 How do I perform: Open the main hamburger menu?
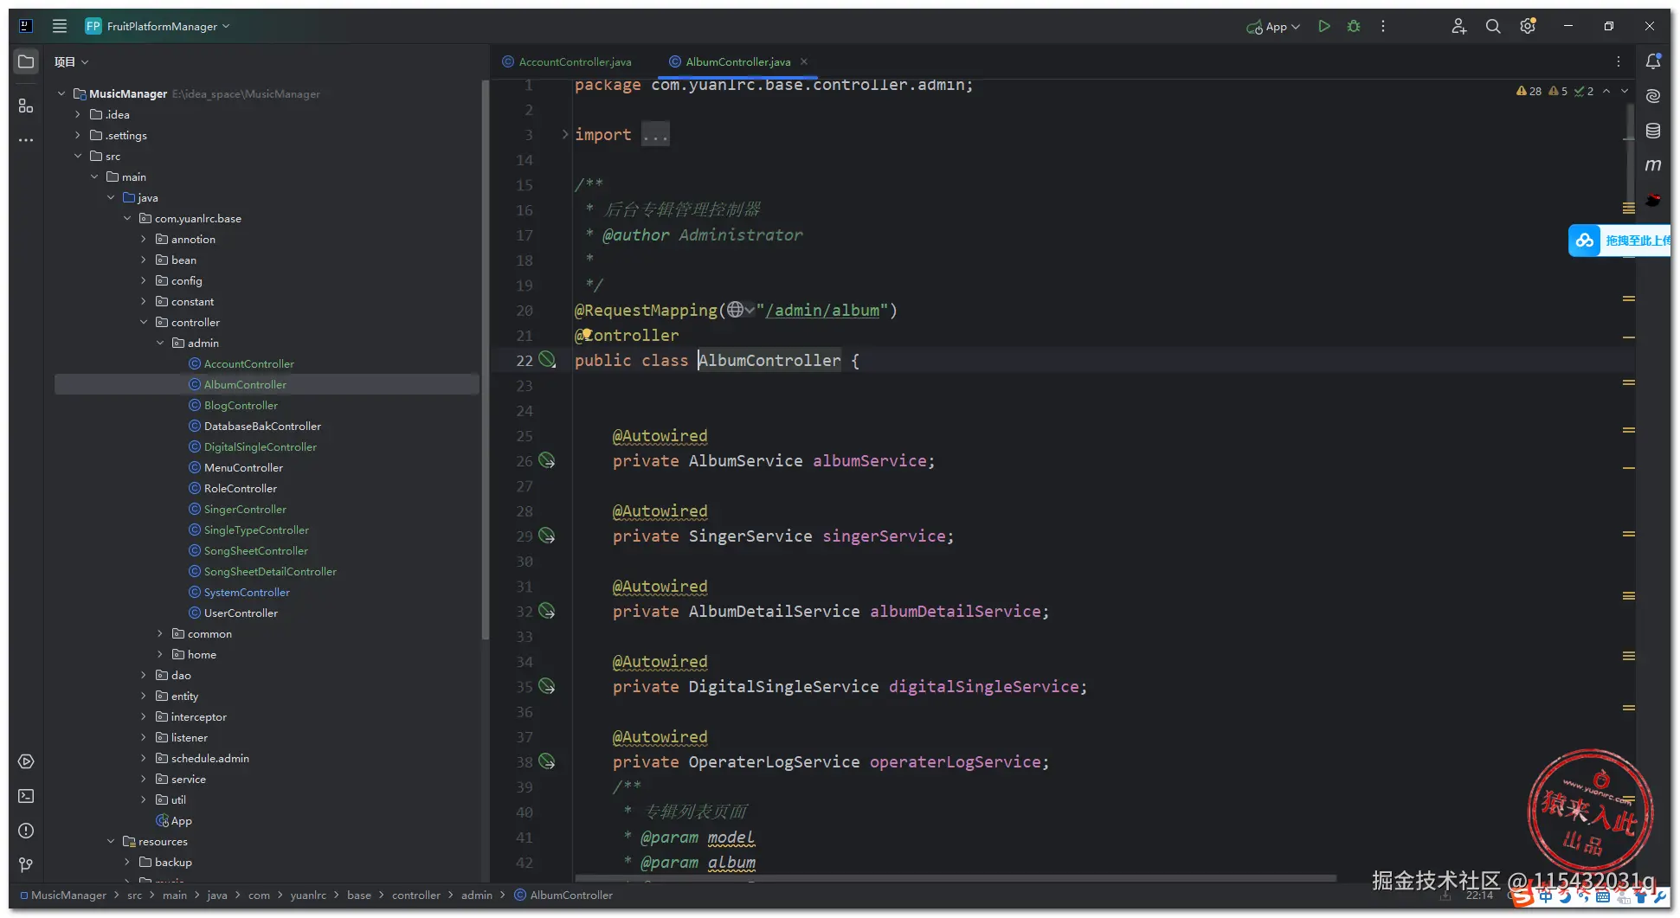point(60,26)
